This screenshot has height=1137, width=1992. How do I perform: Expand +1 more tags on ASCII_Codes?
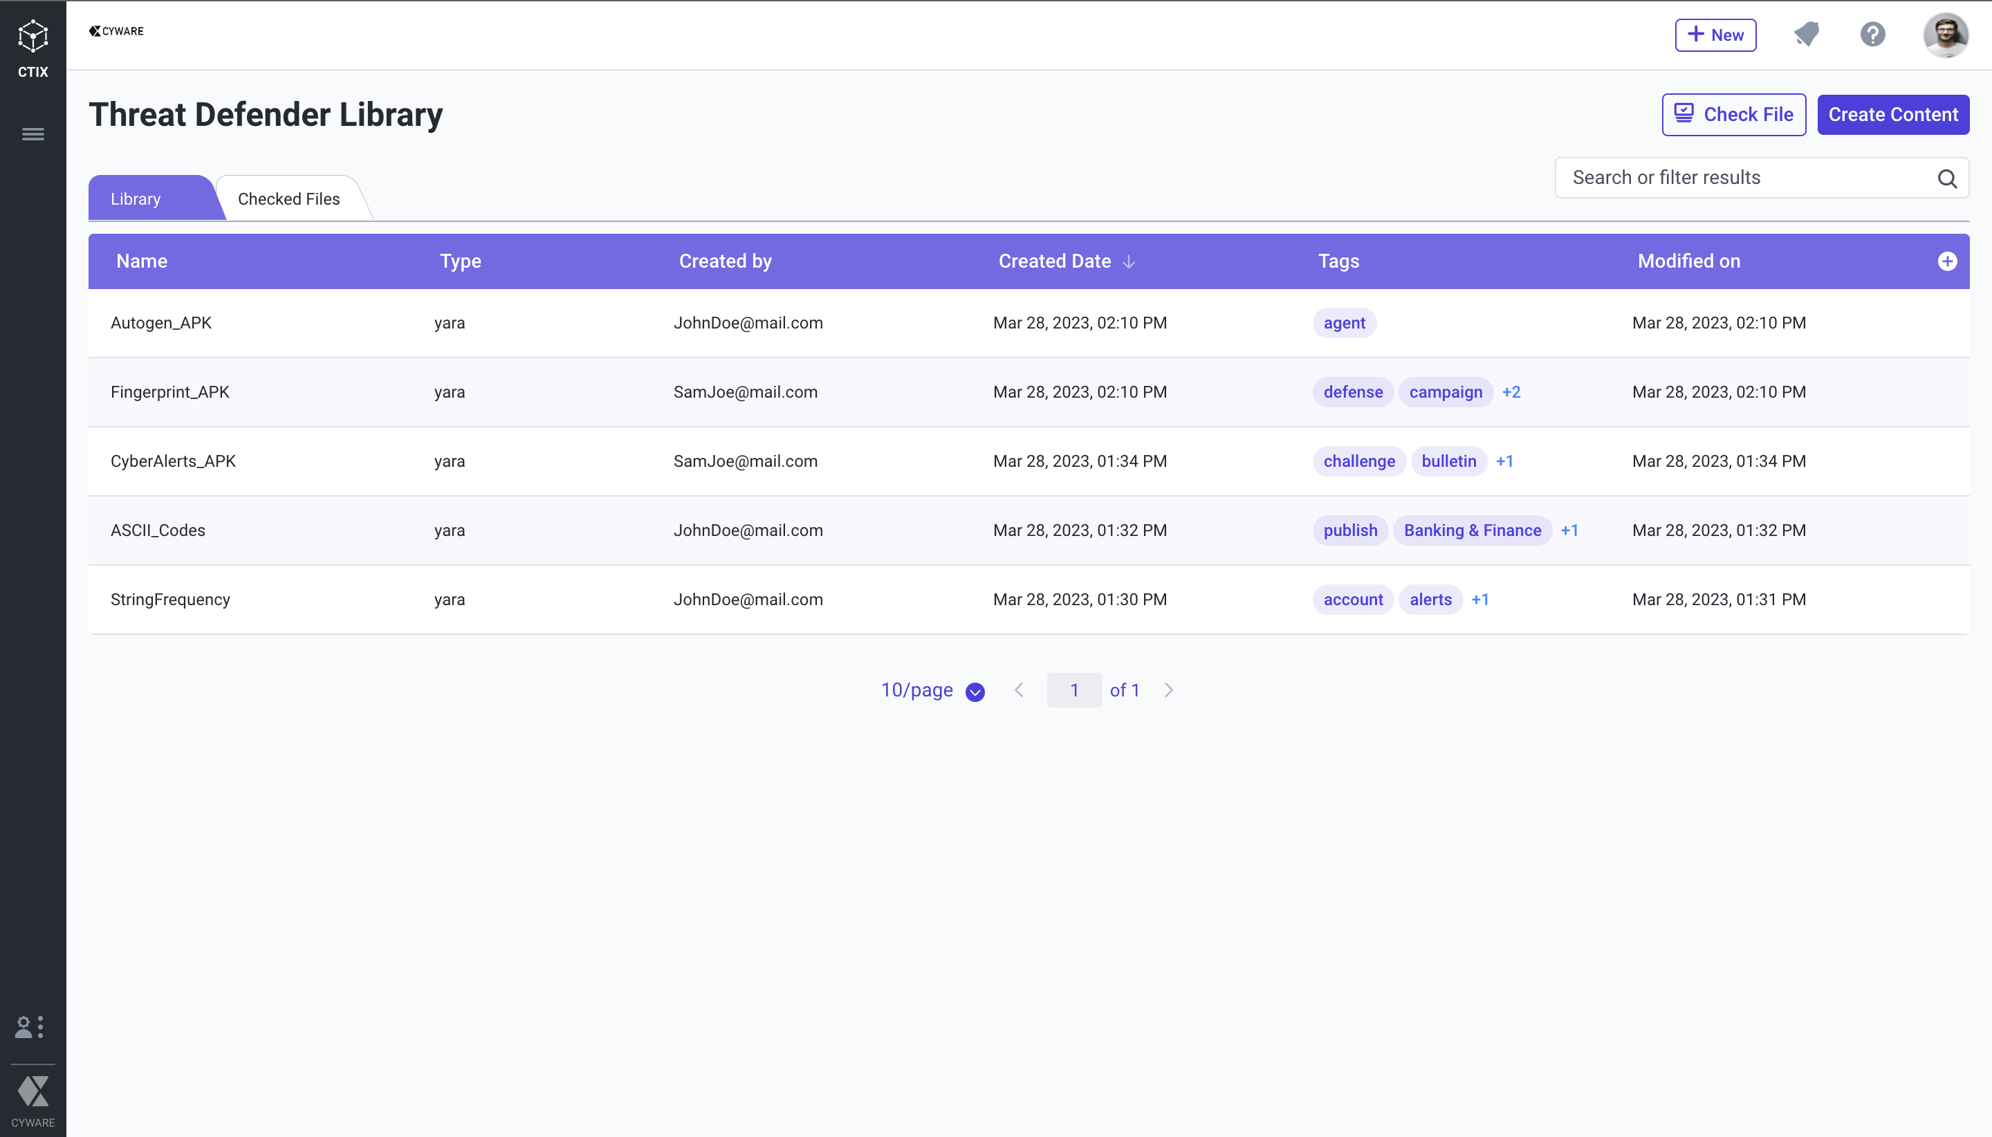click(1569, 530)
